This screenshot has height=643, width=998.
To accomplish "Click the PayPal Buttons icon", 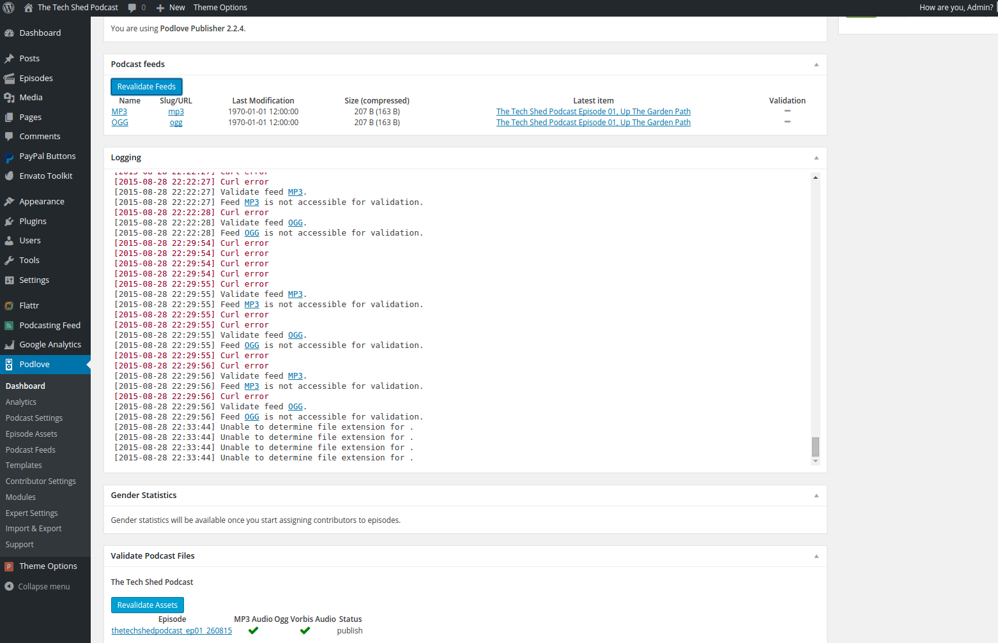I will click(9, 156).
